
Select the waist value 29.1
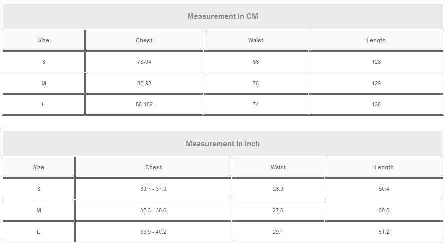click(x=278, y=232)
